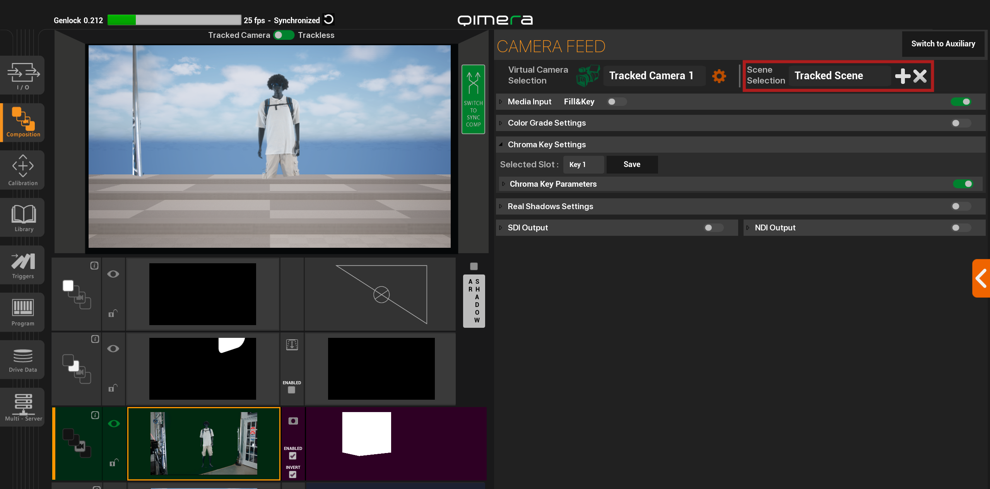Collapse Chroma Key Settings section

coord(501,144)
